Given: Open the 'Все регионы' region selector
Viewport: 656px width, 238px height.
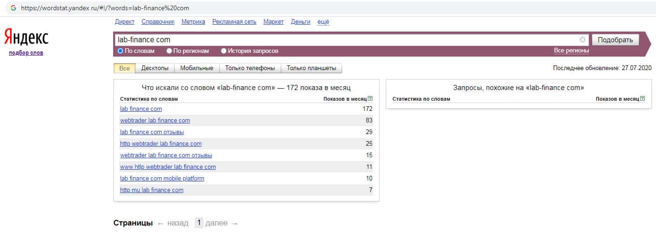Looking at the screenshot, I should (571, 51).
